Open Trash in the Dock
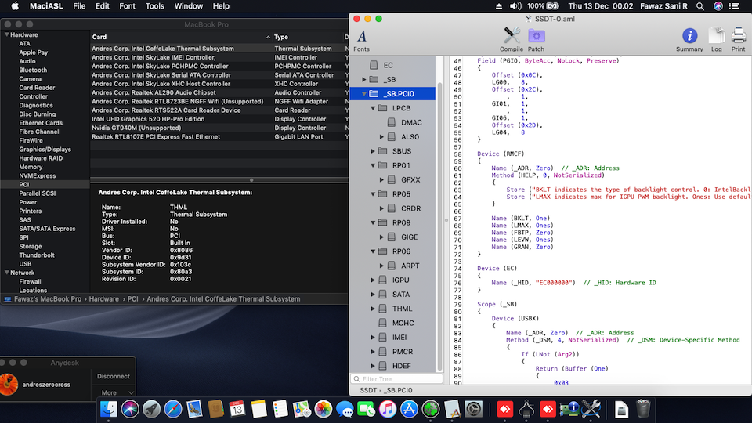This screenshot has width=752, height=423. (643, 408)
